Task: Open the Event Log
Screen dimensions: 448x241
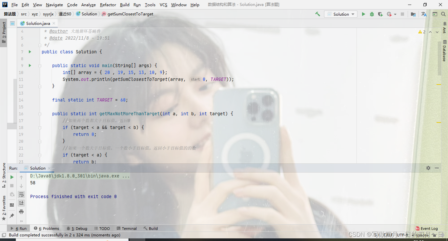Action: pos(426,229)
